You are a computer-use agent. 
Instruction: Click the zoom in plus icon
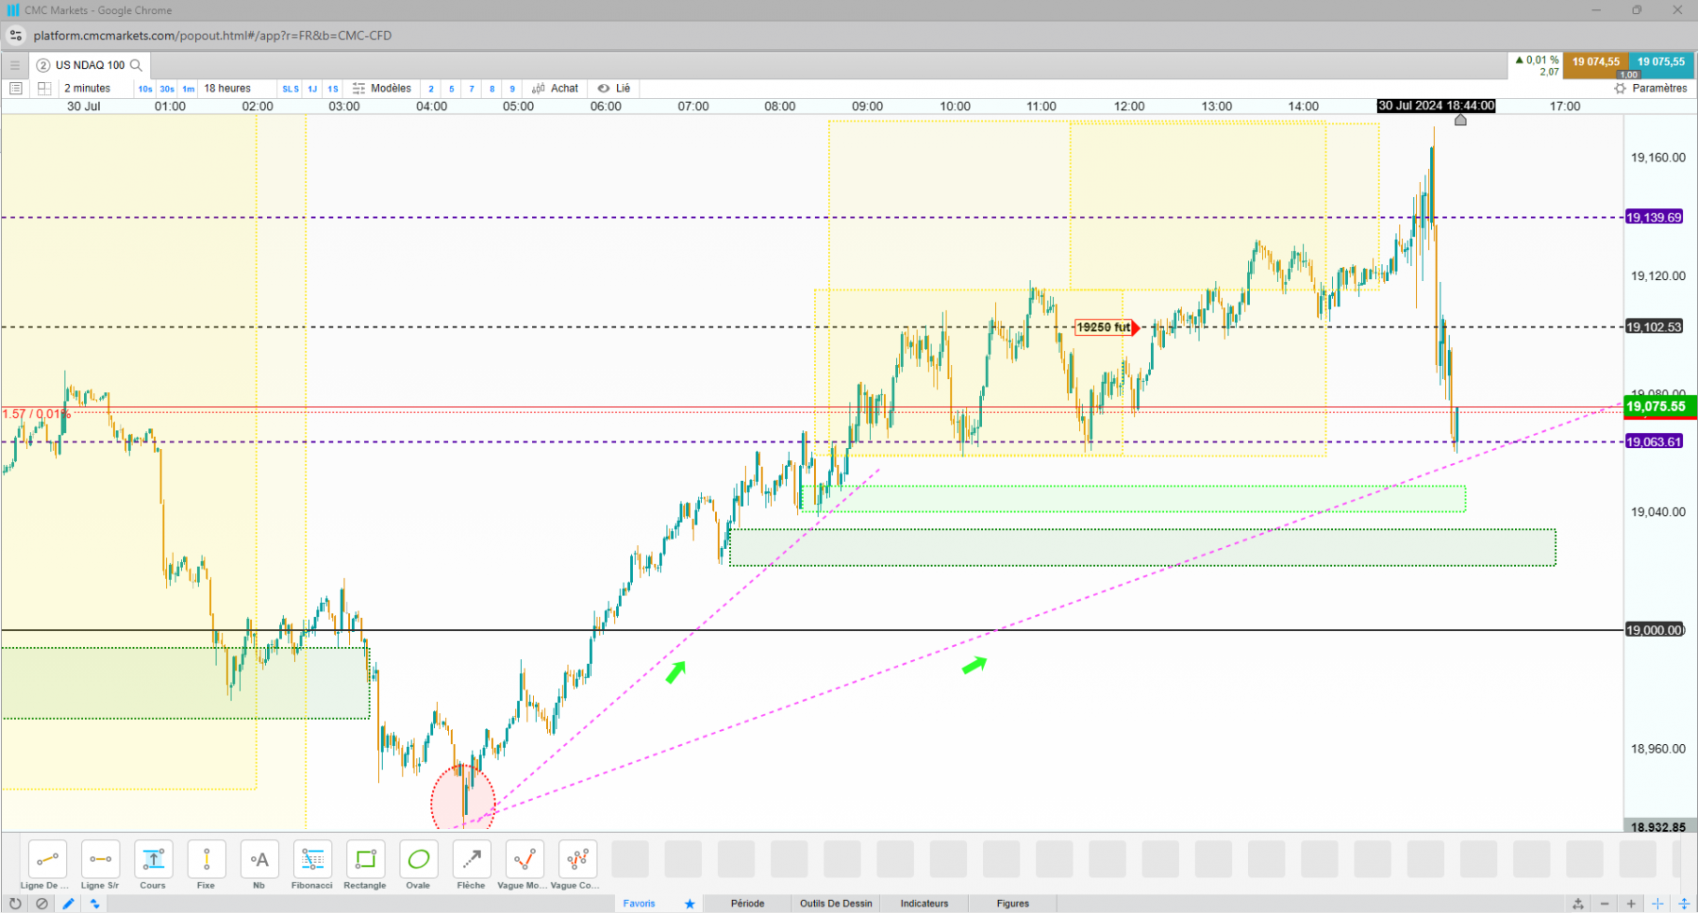(x=1631, y=904)
